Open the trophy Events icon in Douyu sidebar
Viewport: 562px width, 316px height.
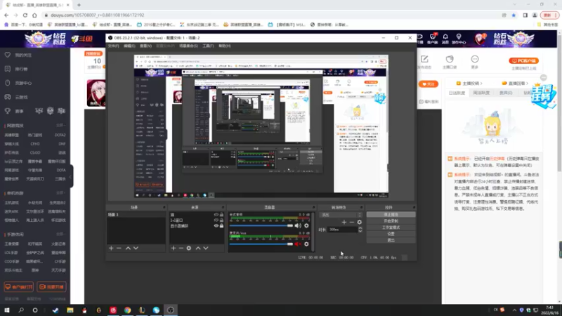8,111
